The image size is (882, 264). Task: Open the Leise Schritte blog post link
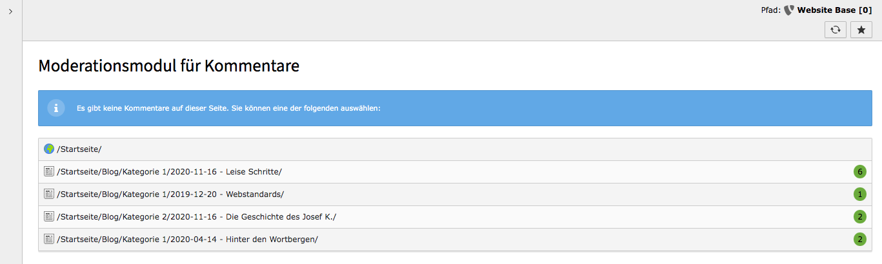(169, 172)
